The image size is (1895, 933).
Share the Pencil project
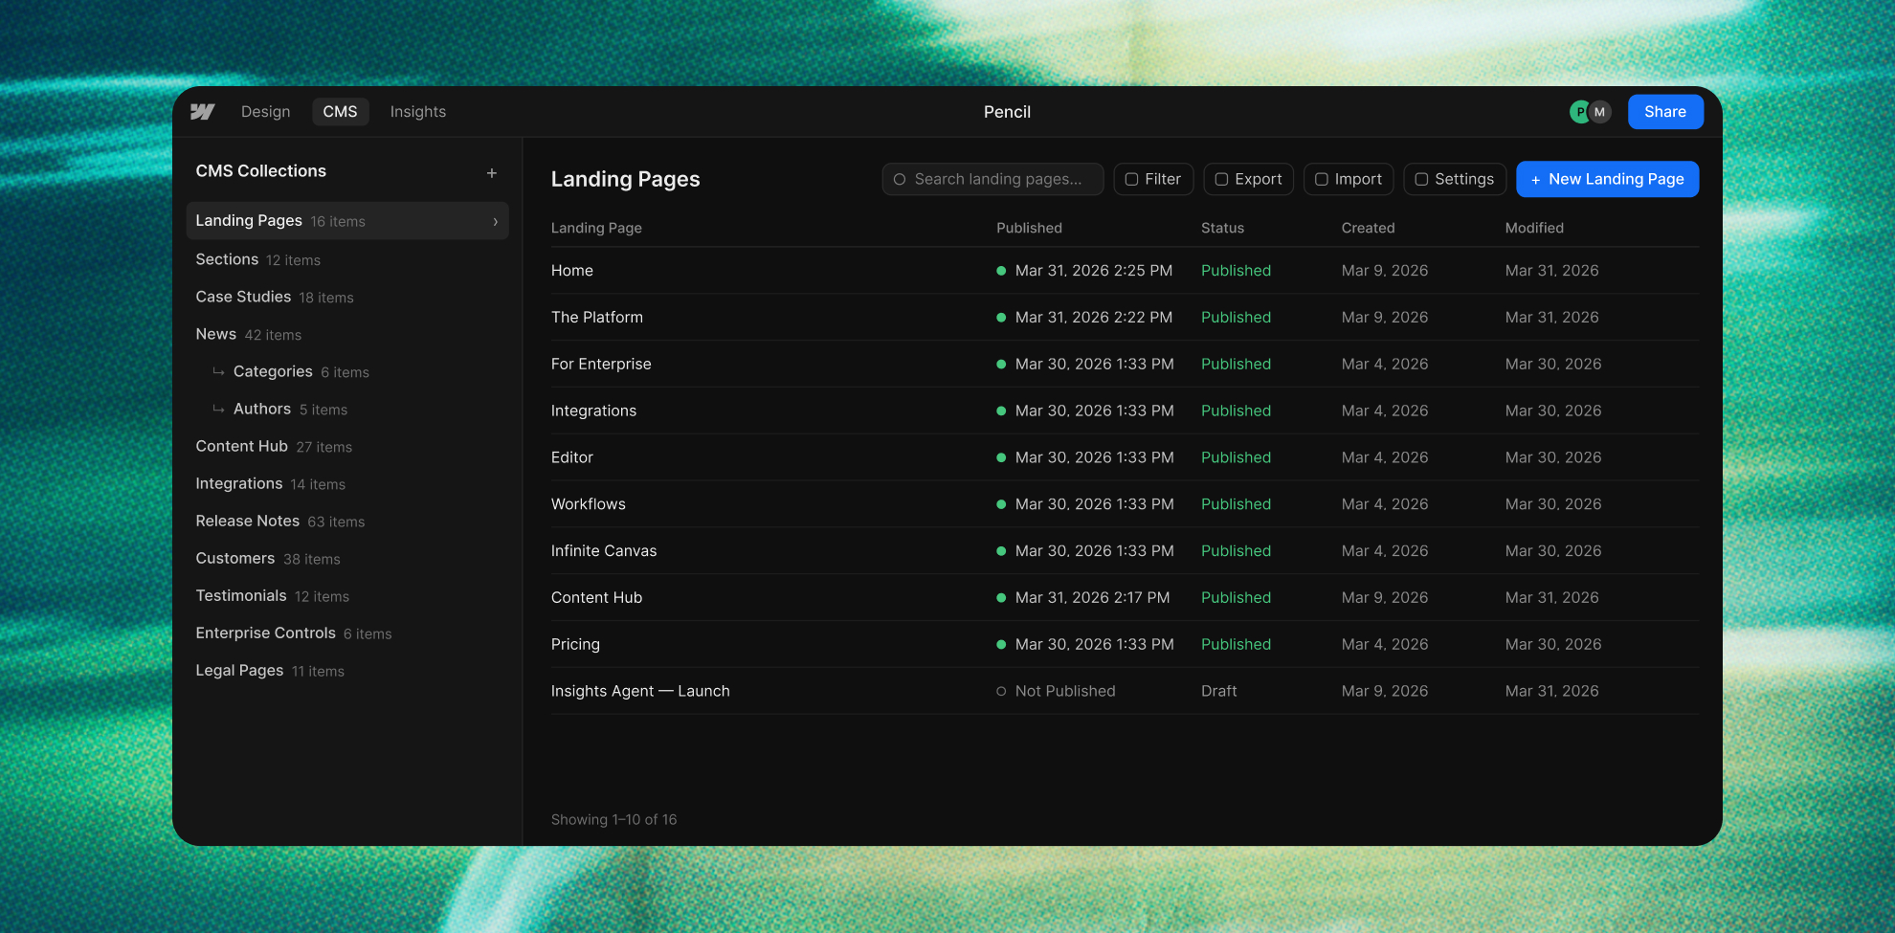1665,112
